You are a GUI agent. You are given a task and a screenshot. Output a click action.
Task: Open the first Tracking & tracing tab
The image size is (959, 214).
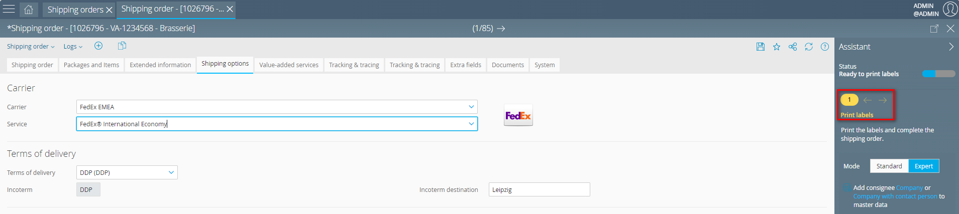pos(354,65)
